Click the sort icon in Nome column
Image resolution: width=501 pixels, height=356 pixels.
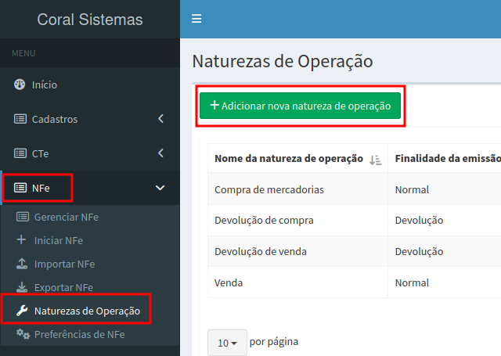pos(375,160)
